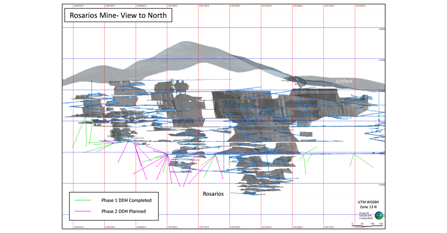Click the '+2400' elevation label
447x233 pixels.
click(x=381, y=29)
